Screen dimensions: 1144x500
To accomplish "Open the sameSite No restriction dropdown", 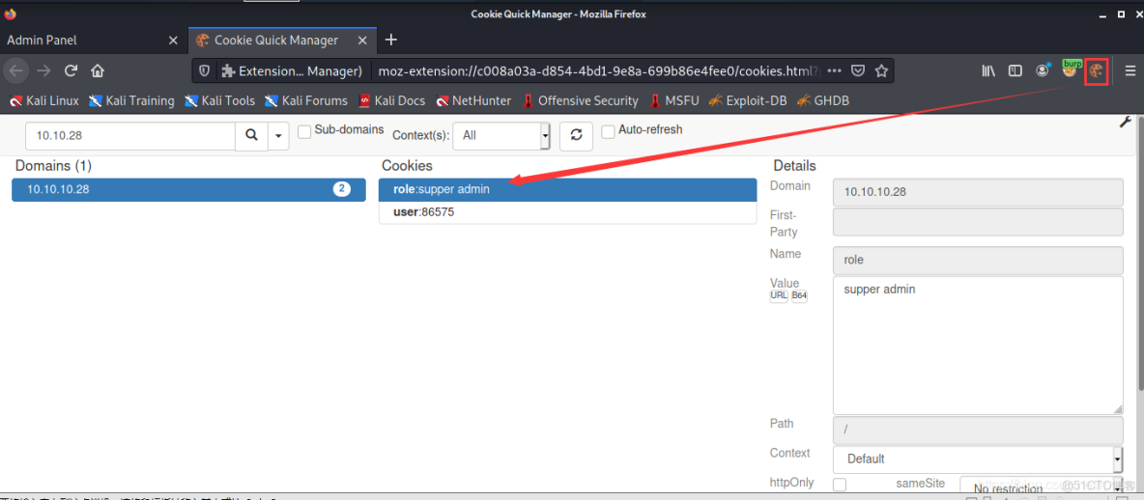I will click(x=1042, y=486).
